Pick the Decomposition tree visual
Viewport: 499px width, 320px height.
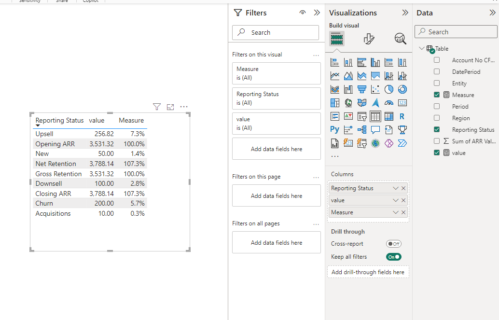point(362,129)
